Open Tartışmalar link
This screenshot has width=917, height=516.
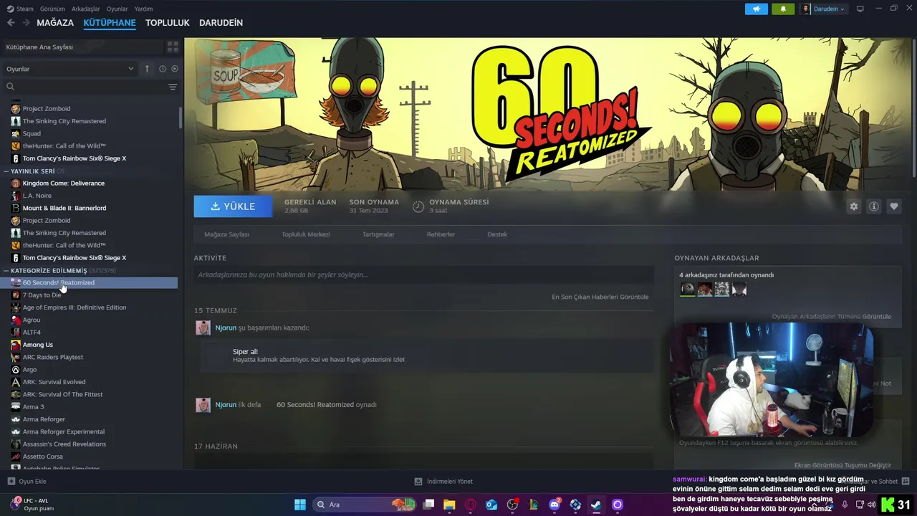(378, 234)
